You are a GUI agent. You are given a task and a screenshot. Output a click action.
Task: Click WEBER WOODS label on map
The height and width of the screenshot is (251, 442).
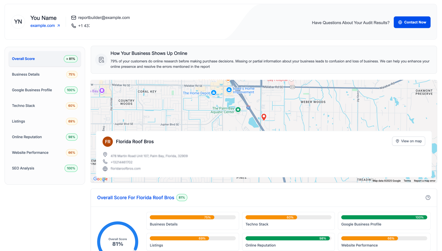(x=313, y=102)
